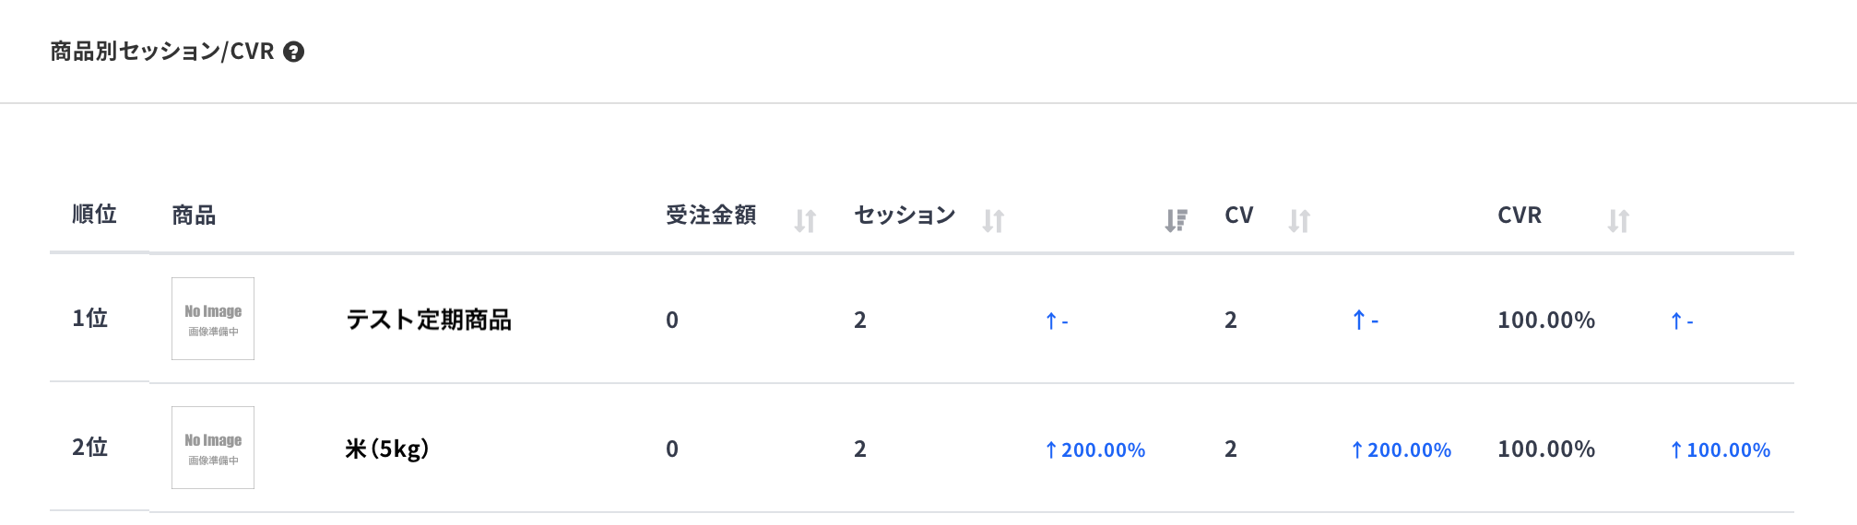Click active descending sort icon before CV
The height and width of the screenshot is (525, 1857).
[x=1176, y=221]
